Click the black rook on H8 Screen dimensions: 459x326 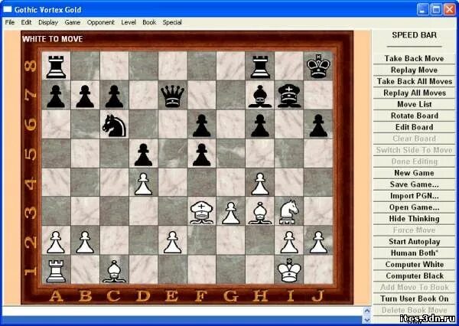coord(260,67)
